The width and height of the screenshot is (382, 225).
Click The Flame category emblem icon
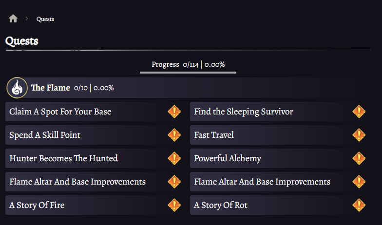point(17,88)
